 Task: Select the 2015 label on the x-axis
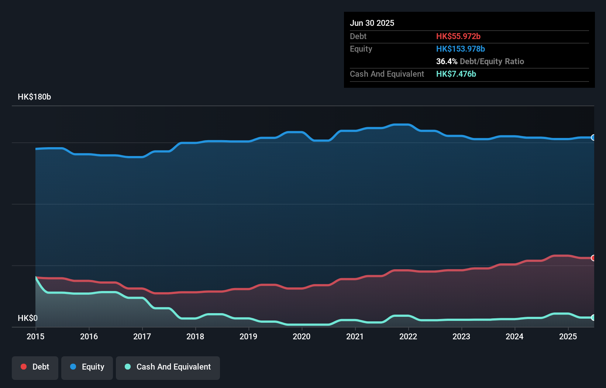(x=35, y=336)
